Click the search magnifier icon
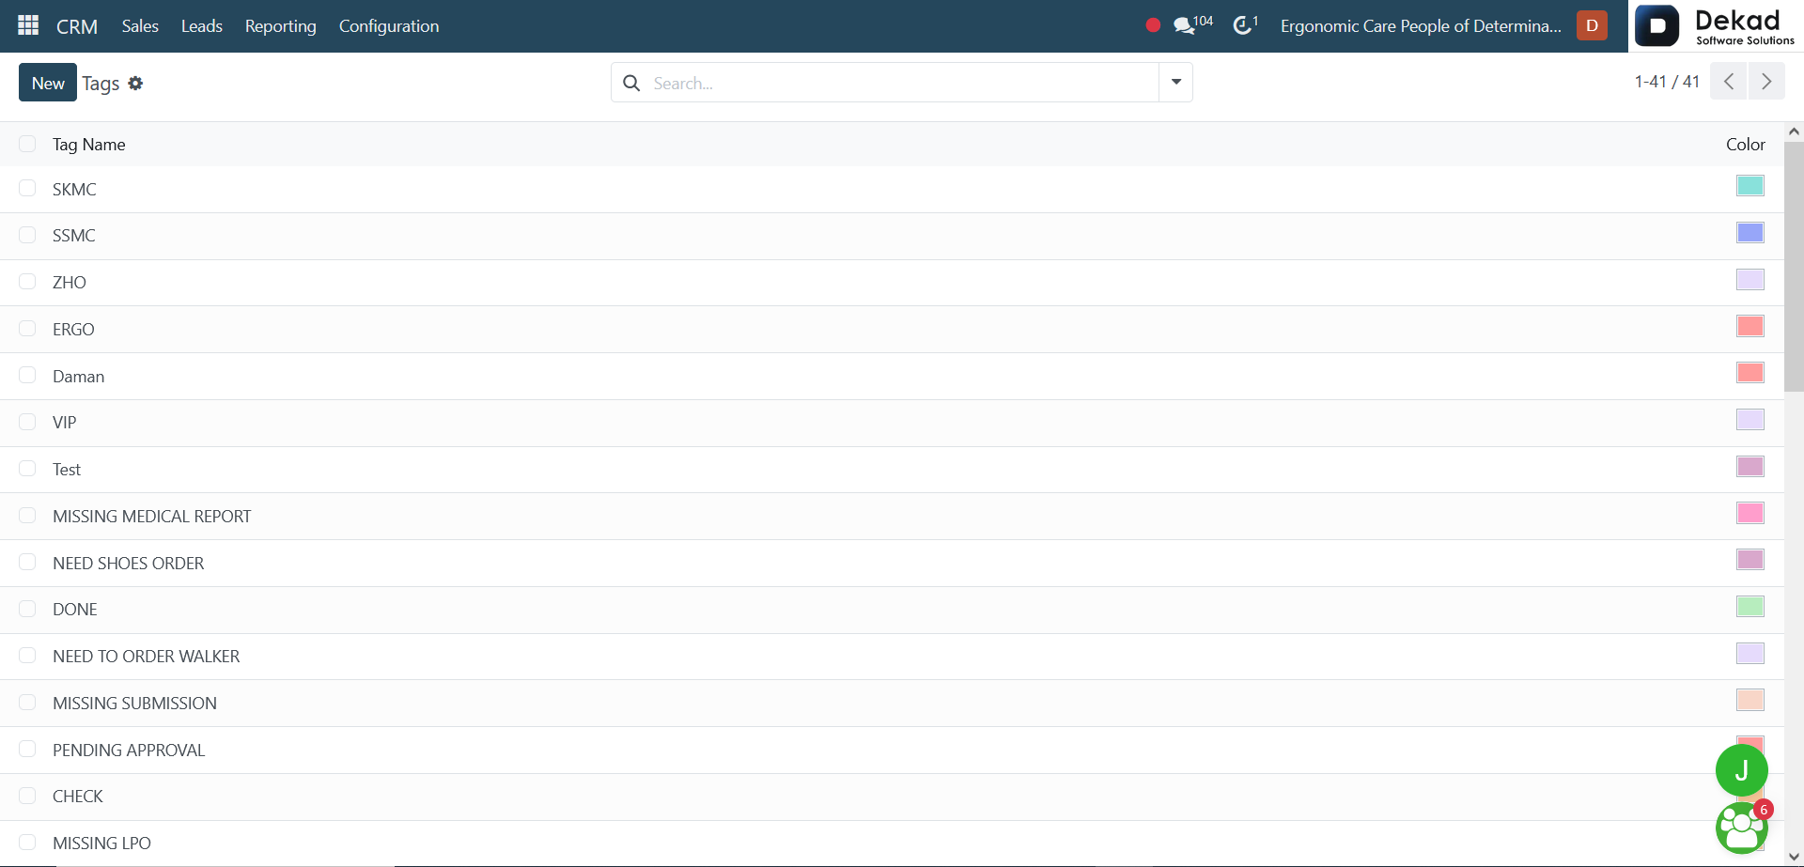The height and width of the screenshot is (867, 1804). point(632,84)
